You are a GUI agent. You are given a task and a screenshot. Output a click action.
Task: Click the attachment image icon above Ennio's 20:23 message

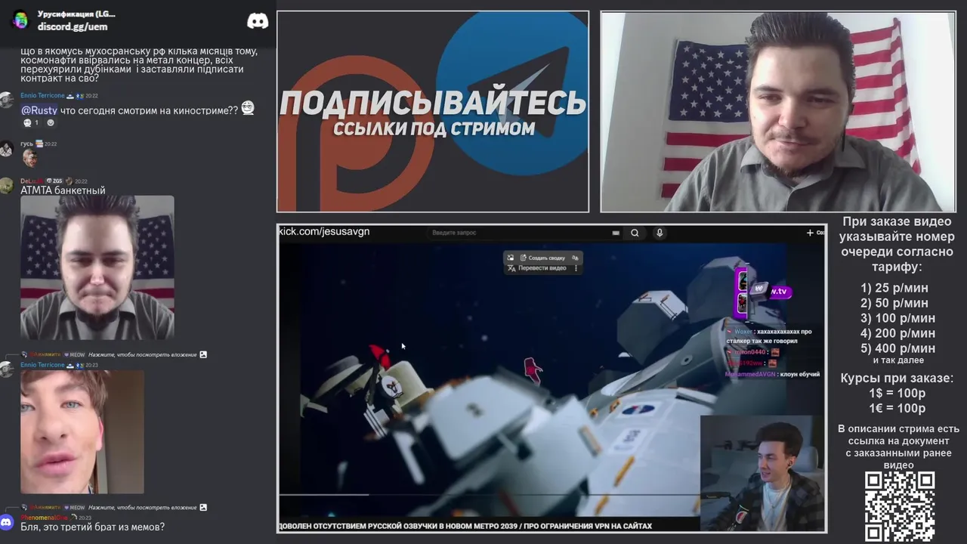point(202,354)
